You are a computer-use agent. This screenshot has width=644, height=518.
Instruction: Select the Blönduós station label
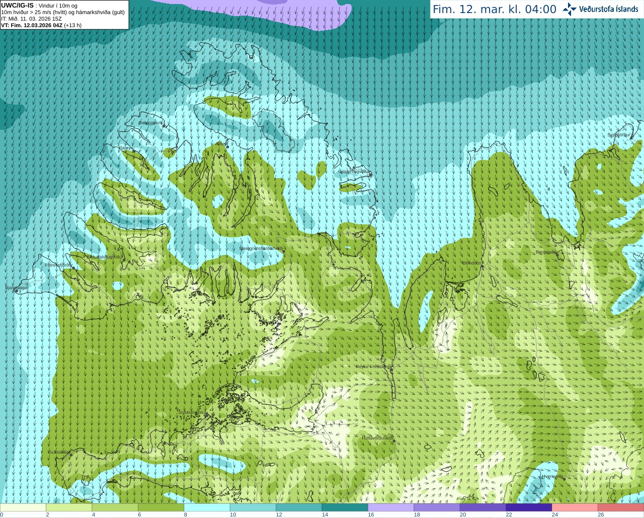coord(472,263)
